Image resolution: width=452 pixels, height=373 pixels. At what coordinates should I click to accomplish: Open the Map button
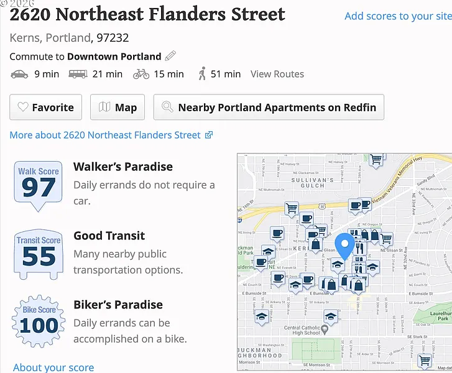tap(118, 108)
